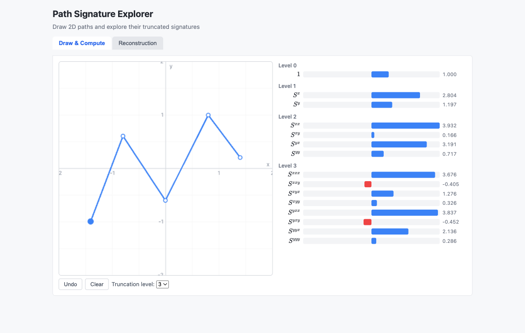The width and height of the screenshot is (525, 333).
Task: Click the red negative bar for S^xxy
Action: point(367,184)
